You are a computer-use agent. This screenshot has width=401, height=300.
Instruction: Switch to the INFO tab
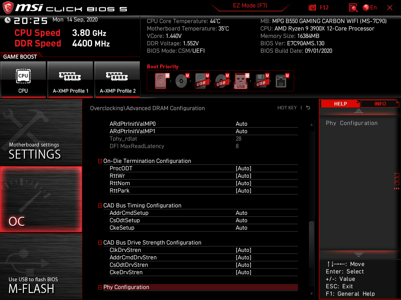point(380,104)
